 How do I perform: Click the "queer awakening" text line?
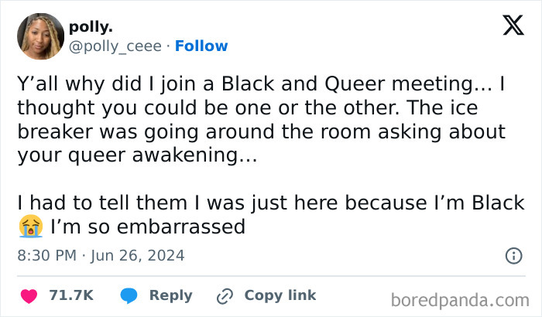point(137,155)
